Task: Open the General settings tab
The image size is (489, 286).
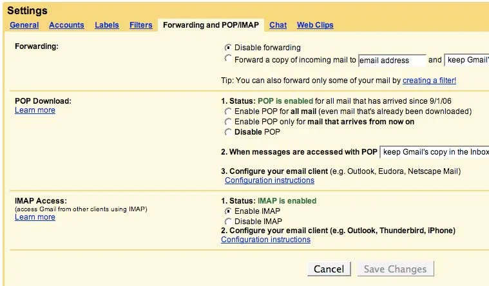Action: click(x=24, y=25)
